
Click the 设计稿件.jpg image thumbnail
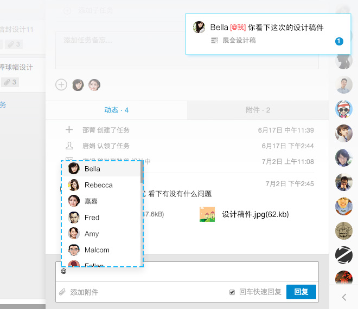click(207, 214)
